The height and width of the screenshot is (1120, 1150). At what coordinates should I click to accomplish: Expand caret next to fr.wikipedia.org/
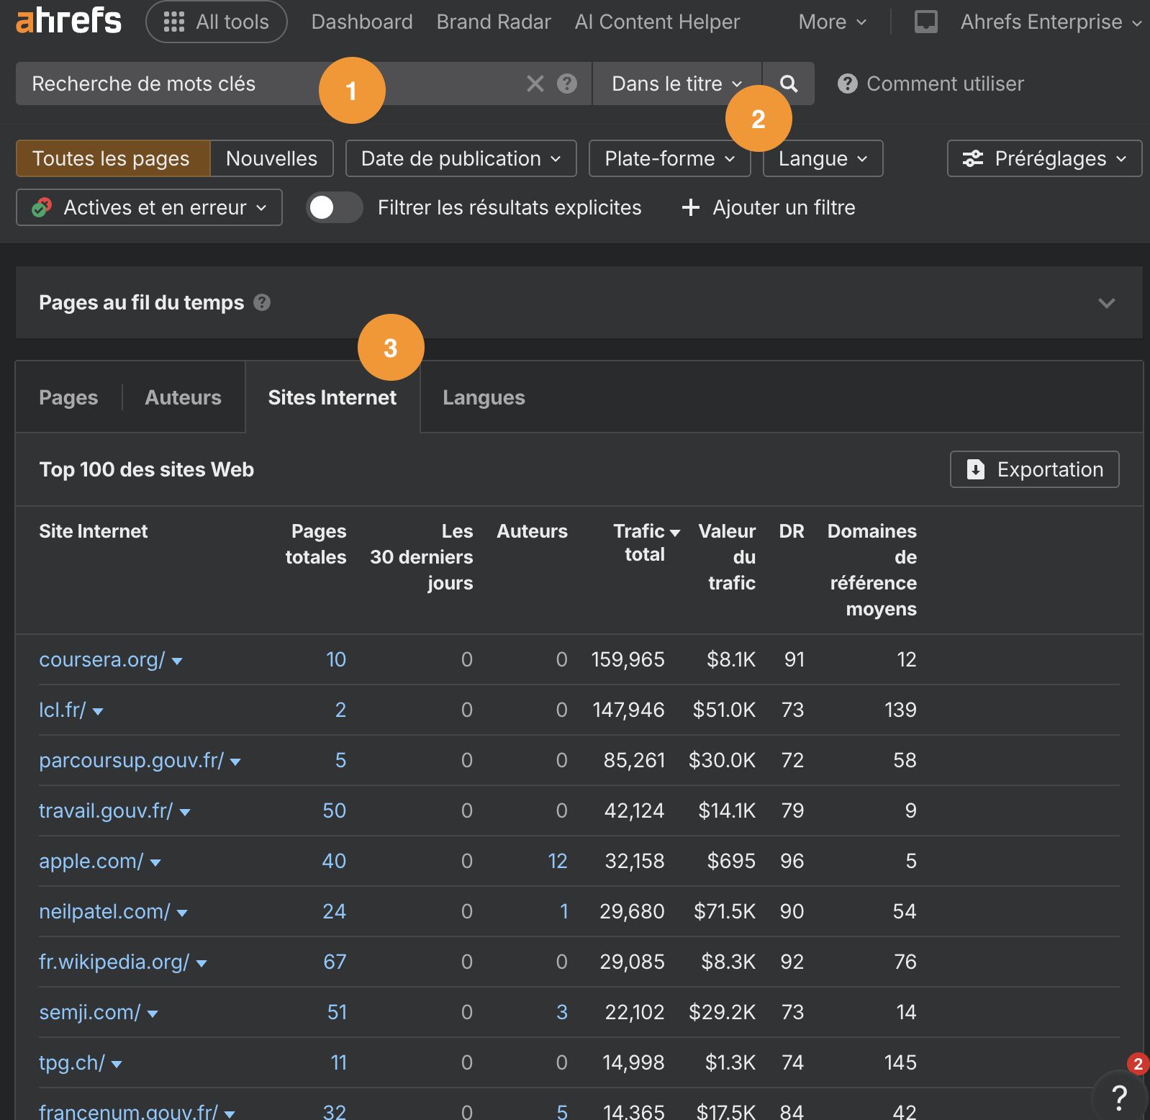pyautogui.click(x=202, y=963)
